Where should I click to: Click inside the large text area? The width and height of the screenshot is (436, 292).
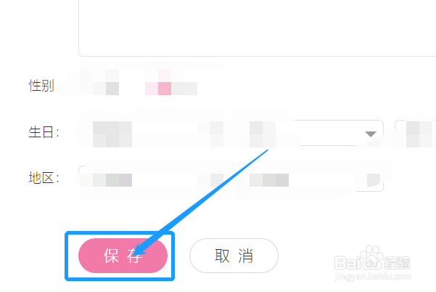[258, 28]
